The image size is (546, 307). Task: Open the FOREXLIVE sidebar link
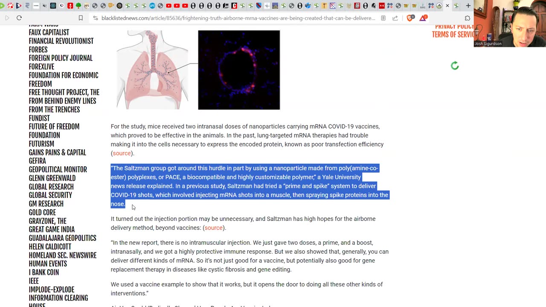(41, 67)
